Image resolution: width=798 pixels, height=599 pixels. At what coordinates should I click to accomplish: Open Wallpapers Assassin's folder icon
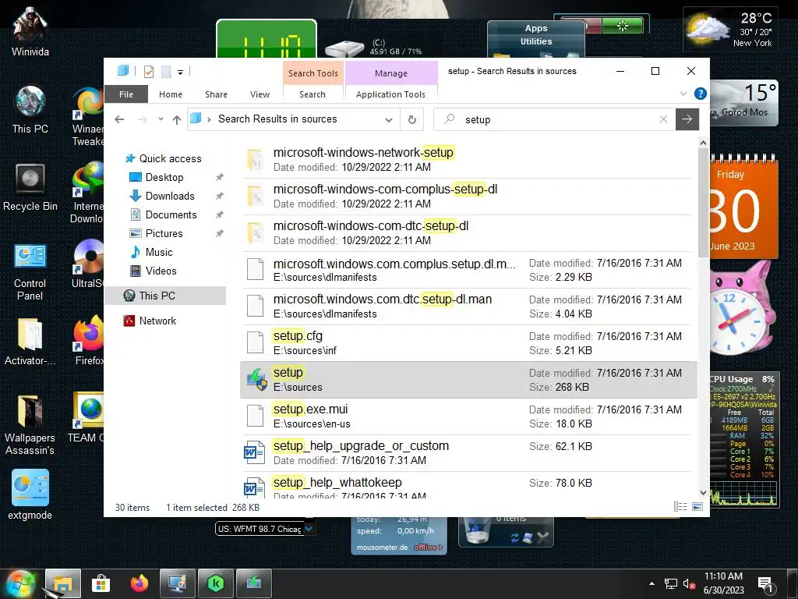(x=30, y=424)
